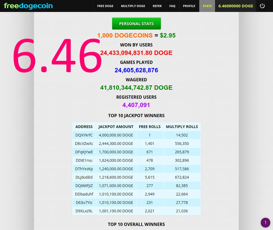273x230 pixels.
Task: Click the 2,444,300.00 DOGE jackpot amount
Action: click(x=116, y=144)
